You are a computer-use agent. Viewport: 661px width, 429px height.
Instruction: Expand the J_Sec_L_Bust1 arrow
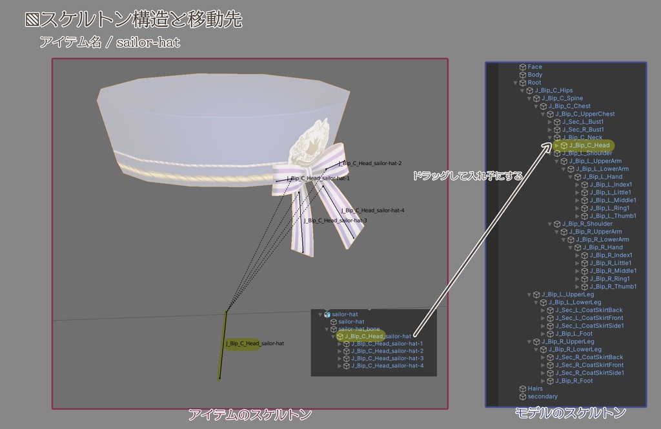click(x=550, y=122)
